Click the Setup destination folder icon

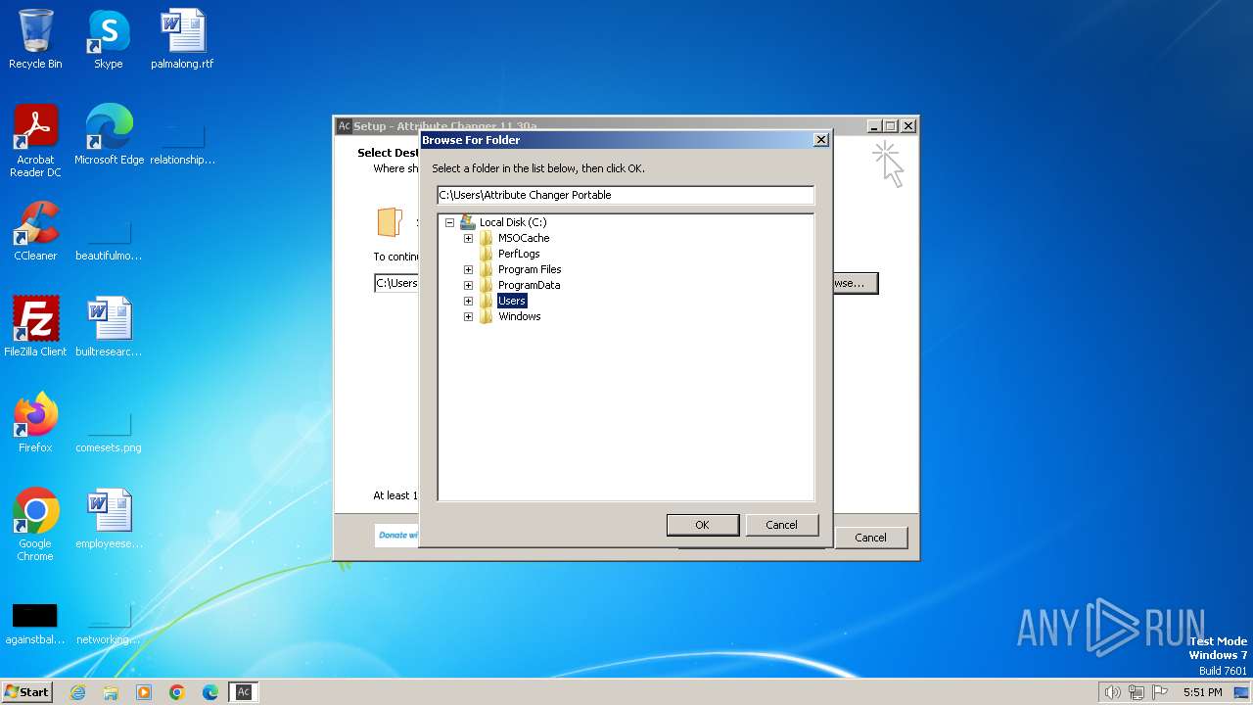click(x=390, y=222)
